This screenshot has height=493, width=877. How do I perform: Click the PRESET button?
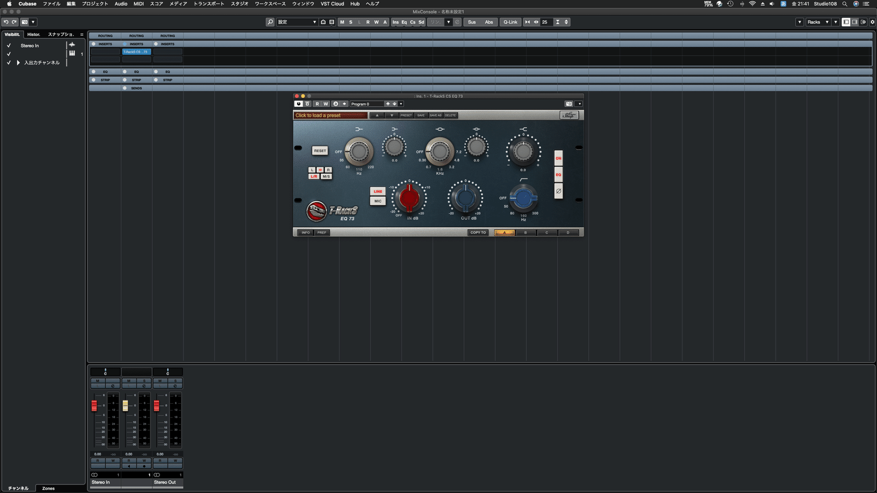click(406, 115)
